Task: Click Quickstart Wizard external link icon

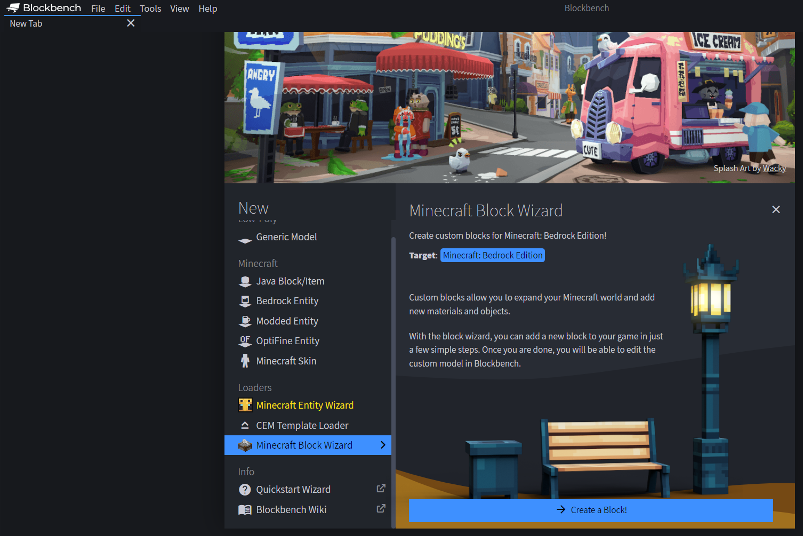Action: coord(381,489)
